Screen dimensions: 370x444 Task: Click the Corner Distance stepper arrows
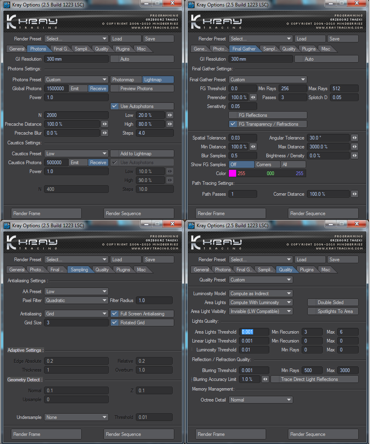click(354, 194)
